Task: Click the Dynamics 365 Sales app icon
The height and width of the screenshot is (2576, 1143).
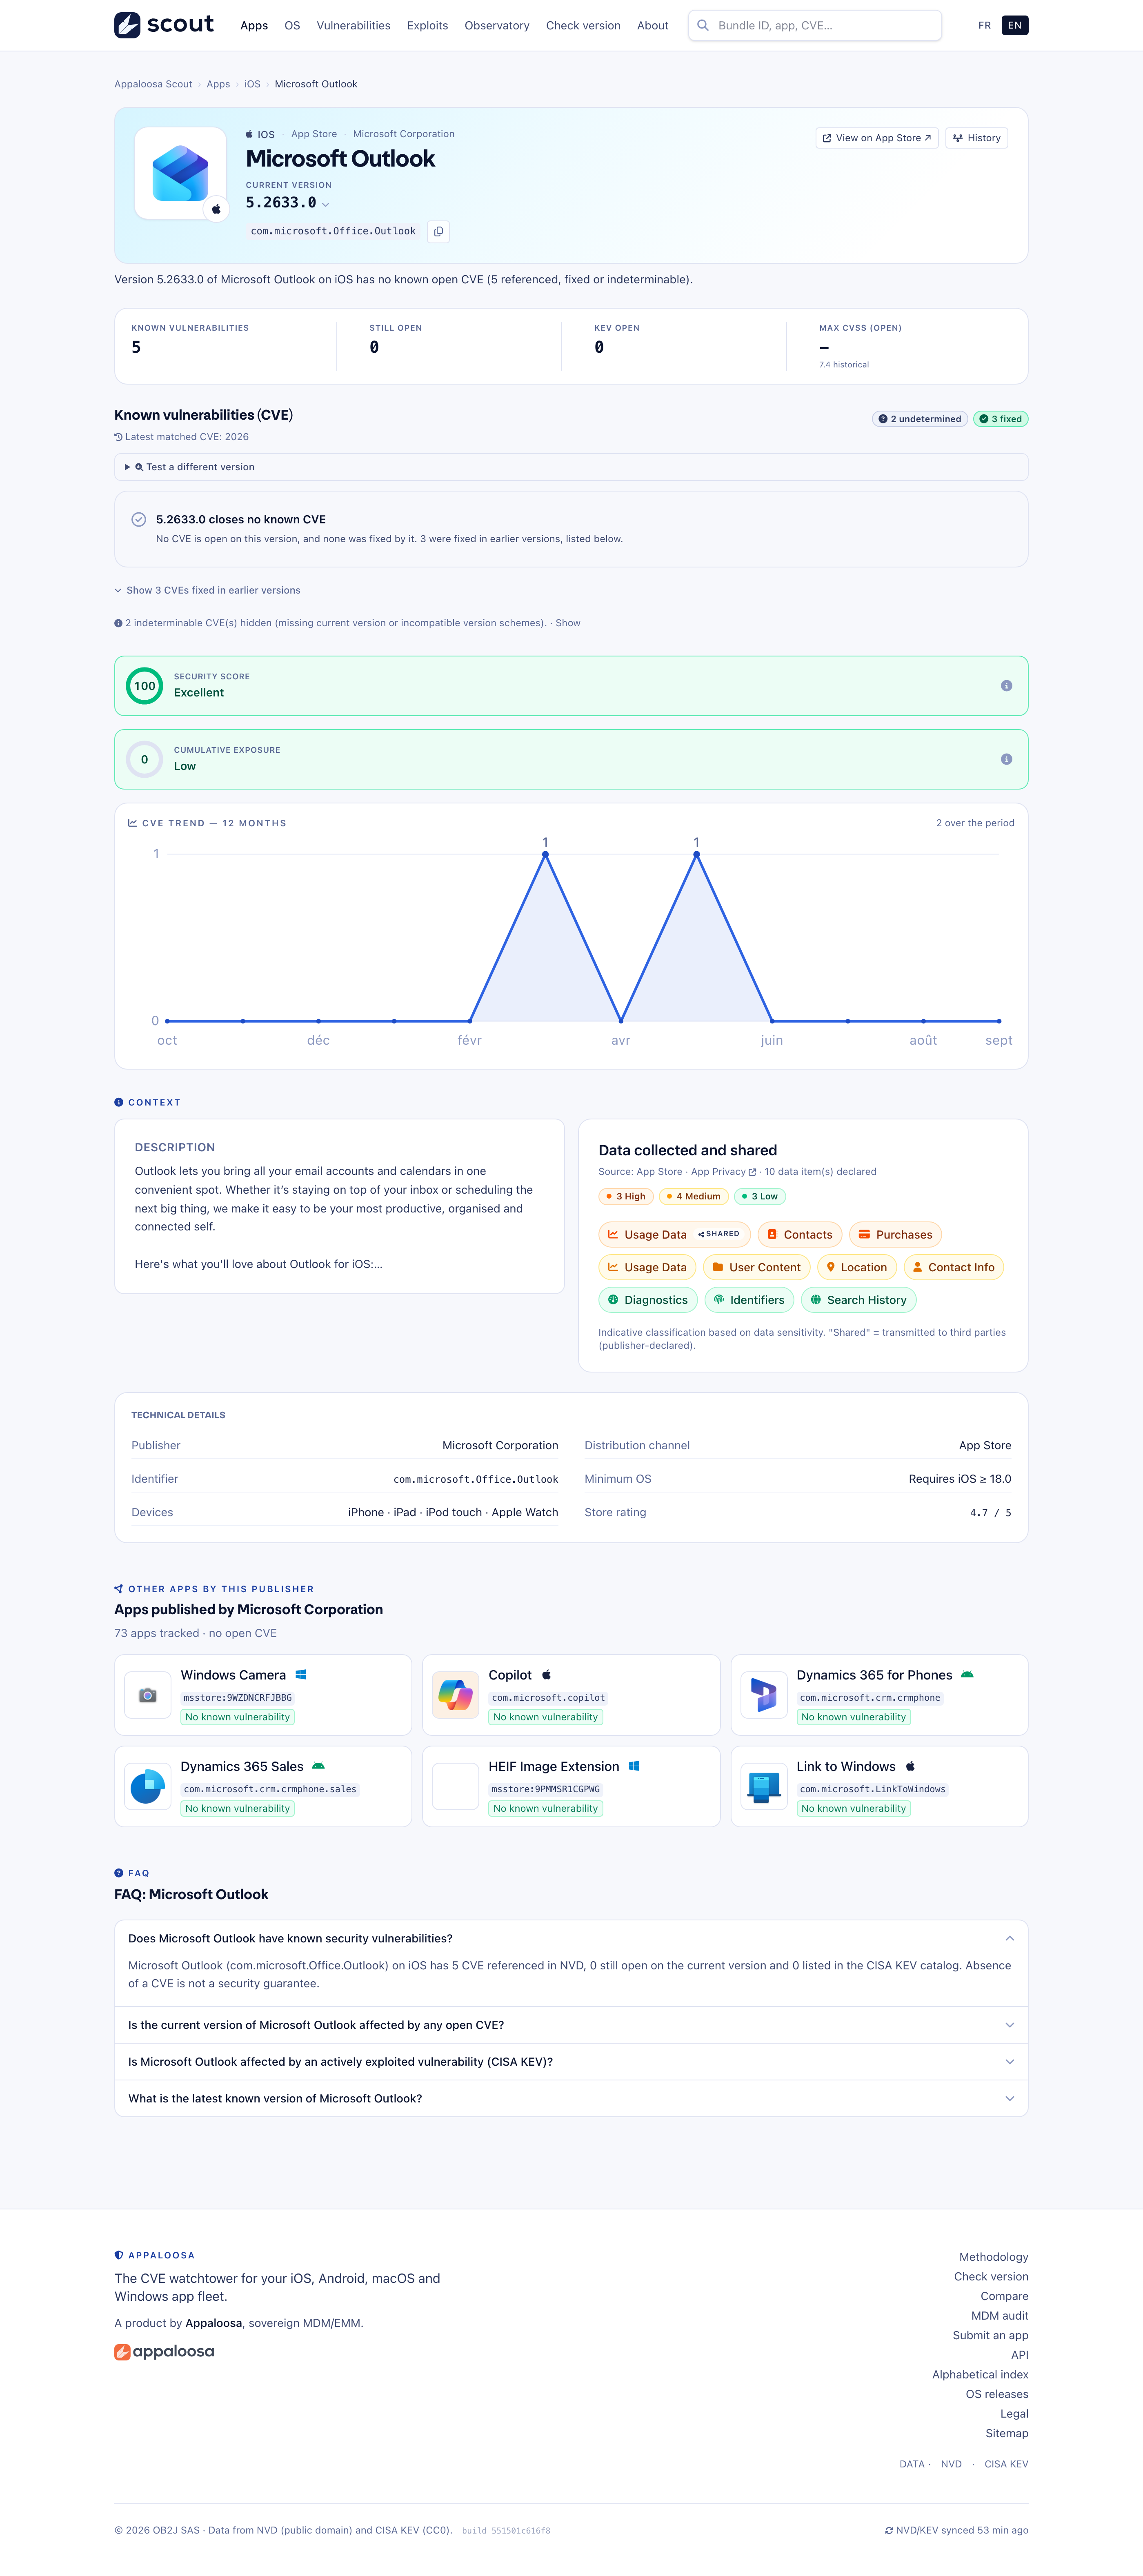Action: [x=148, y=1787]
